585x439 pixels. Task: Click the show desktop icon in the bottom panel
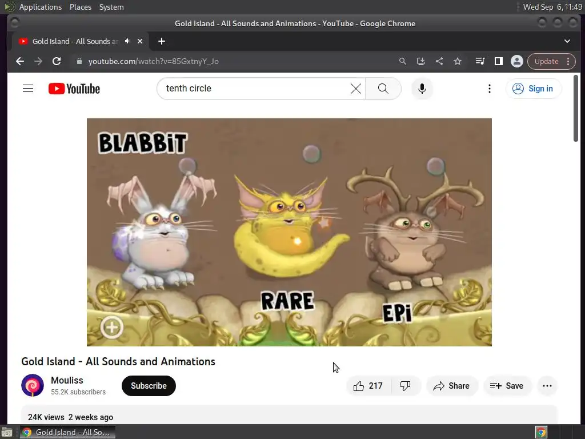[x=7, y=432]
